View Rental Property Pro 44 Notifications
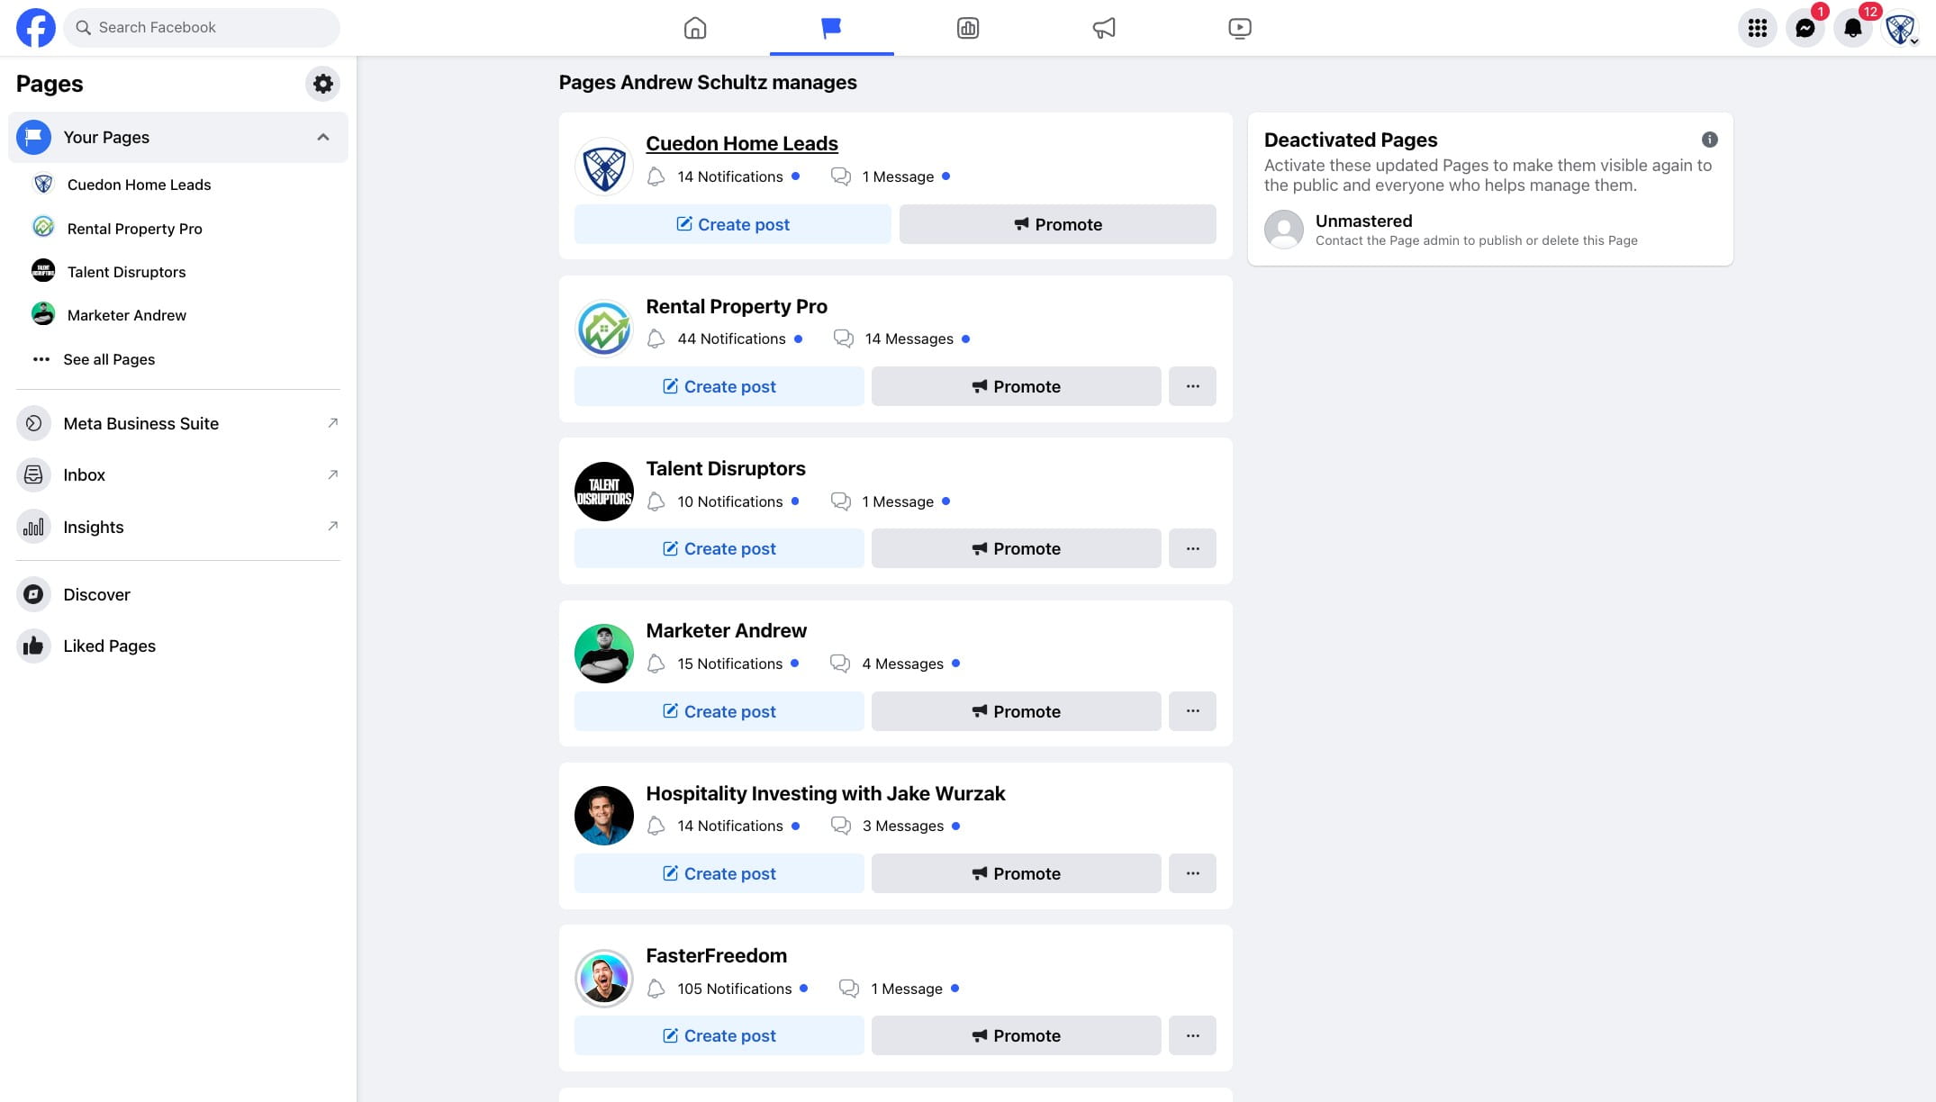Image resolution: width=1936 pixels, height=1102 pixels. point(725,339)
